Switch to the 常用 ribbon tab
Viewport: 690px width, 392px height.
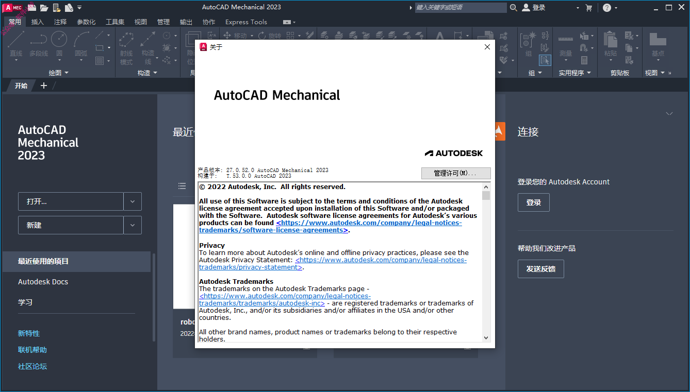[x=15, y=22]
